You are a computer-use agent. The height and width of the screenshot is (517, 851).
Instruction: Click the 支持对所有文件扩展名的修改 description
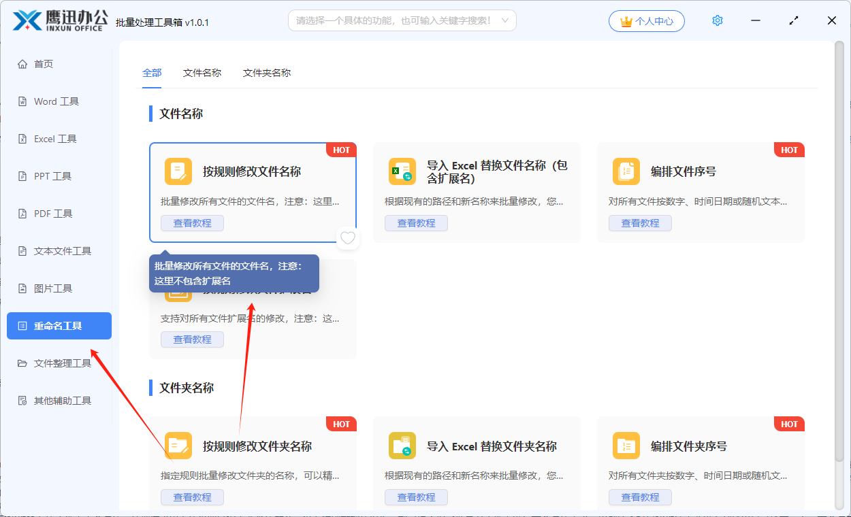pos(249,318)
